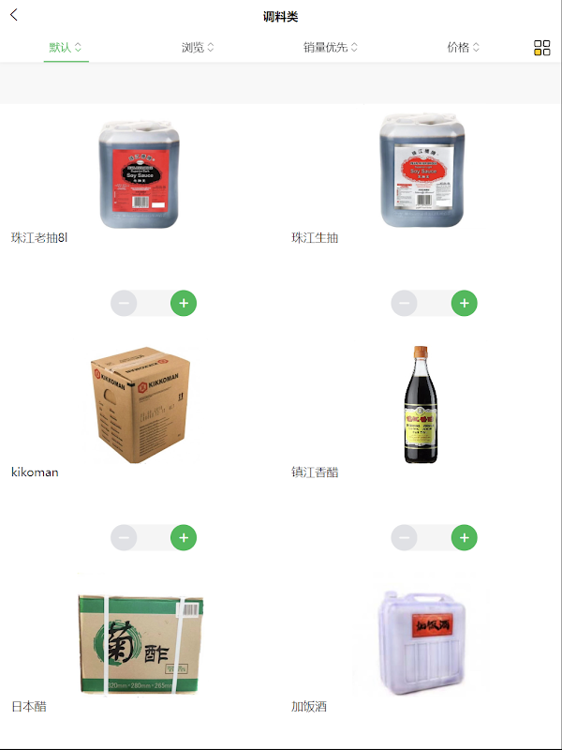Switch to grid layout view icon
The height and width of the screenshot is (750, 562).
(x=542, y=48)
